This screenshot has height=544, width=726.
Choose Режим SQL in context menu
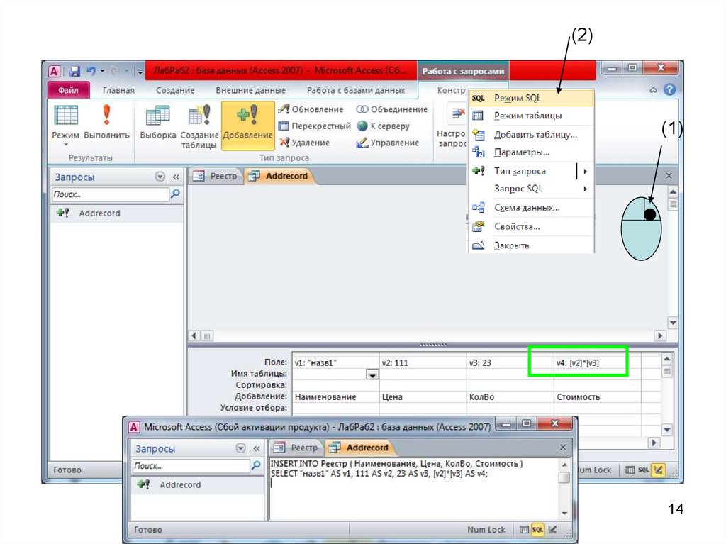coord(531,98)
